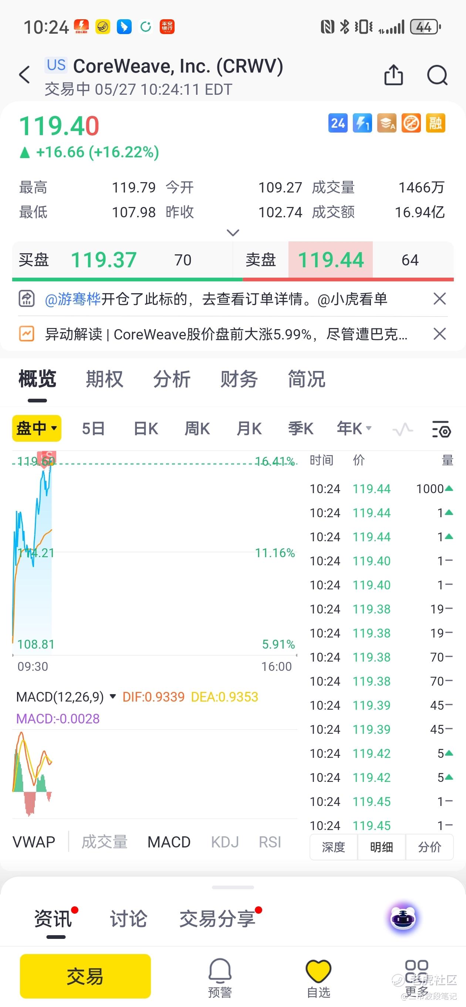Image resolution: width=466 pixels, height=1007 pixels.
Task: Open the 交易分享 tab
Action: (x=217, y=919)
